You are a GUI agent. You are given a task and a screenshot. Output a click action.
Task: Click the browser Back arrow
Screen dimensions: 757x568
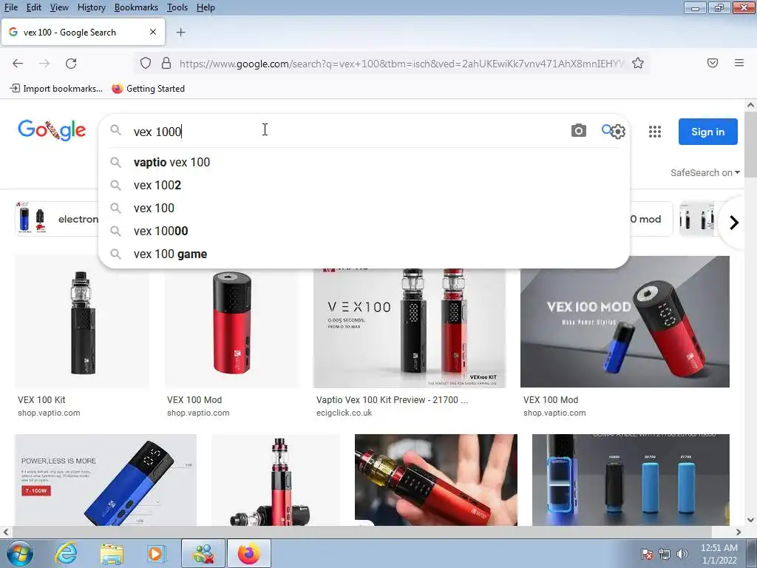(18, 64)
